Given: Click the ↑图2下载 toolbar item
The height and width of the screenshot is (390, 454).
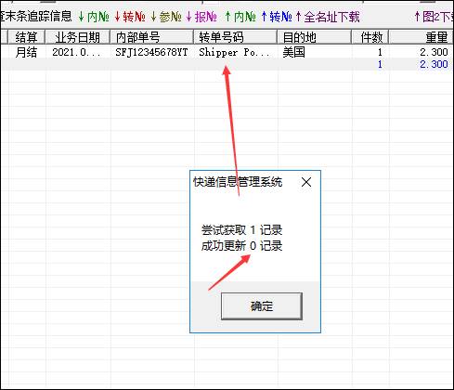Looking at the screenshot, I should 434,17.
